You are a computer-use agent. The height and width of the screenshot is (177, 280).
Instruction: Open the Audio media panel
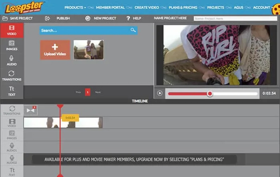12,60
